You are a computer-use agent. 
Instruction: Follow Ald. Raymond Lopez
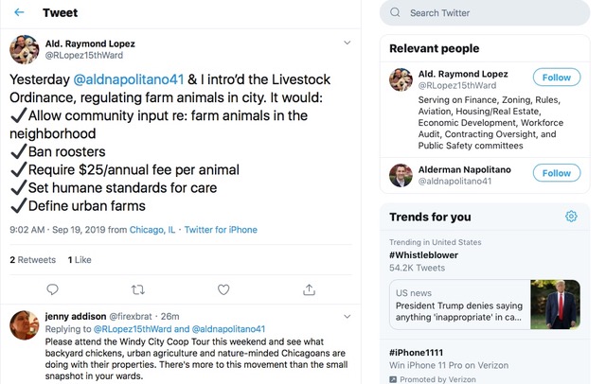click(x=556, y=78)
